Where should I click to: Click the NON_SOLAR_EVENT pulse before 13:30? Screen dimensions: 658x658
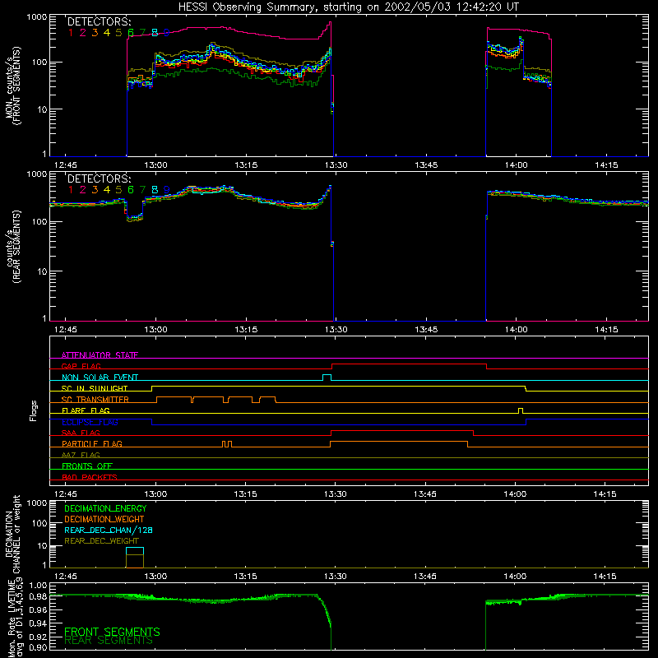[x=327, y=378]
